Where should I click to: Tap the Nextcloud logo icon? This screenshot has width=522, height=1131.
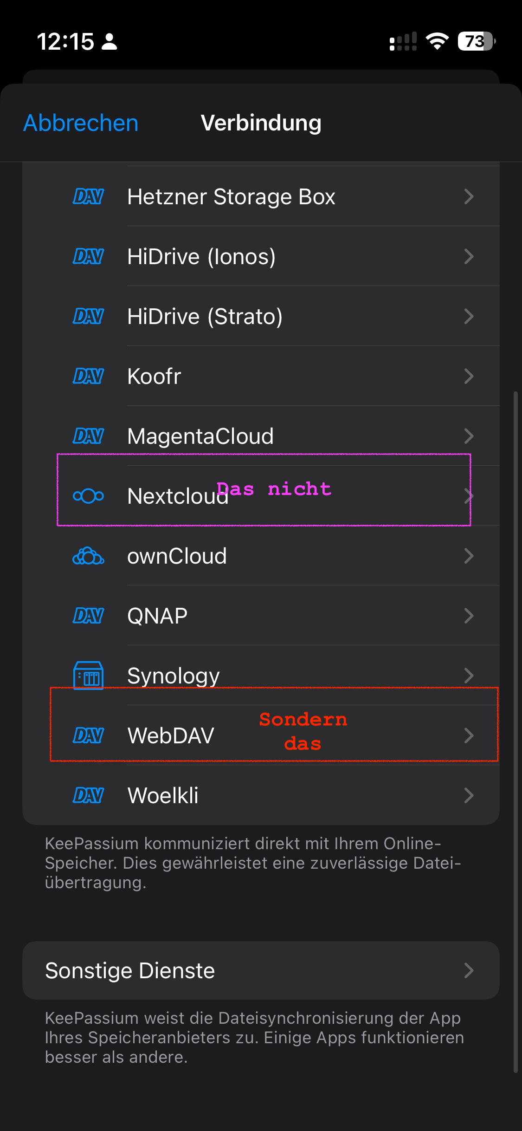tap(88, 496)
